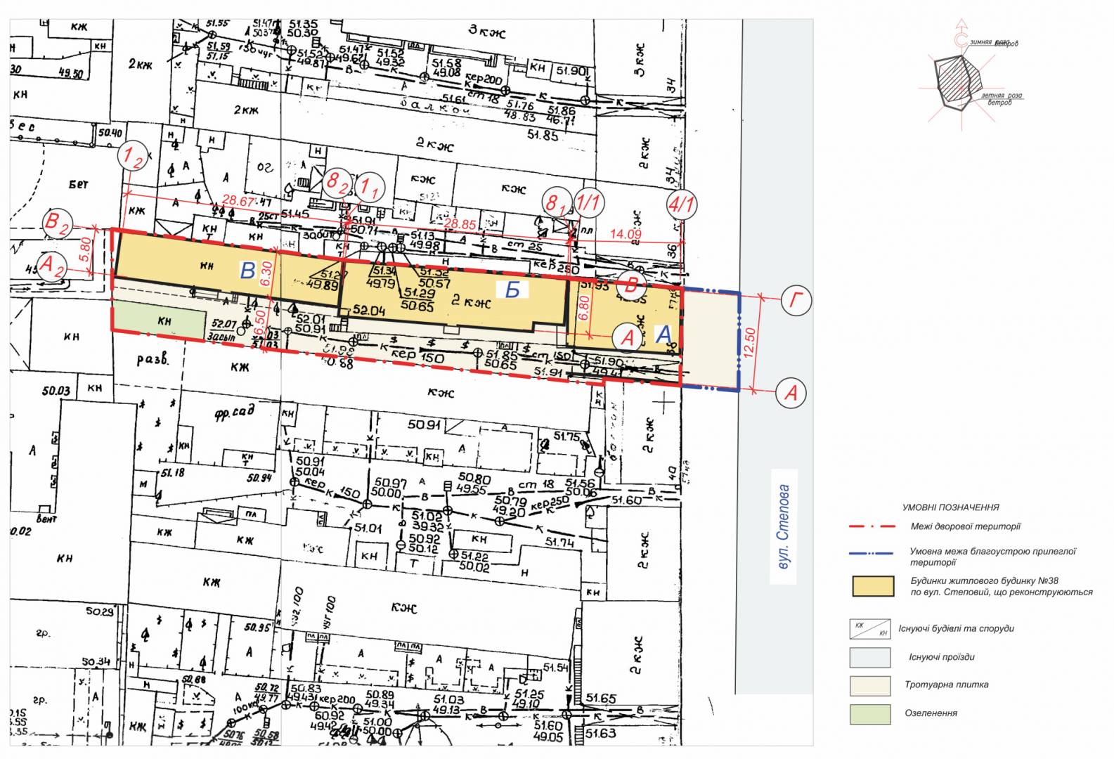Click the red dimension 6.30
1114x759 pixels.
click(266, 273)
